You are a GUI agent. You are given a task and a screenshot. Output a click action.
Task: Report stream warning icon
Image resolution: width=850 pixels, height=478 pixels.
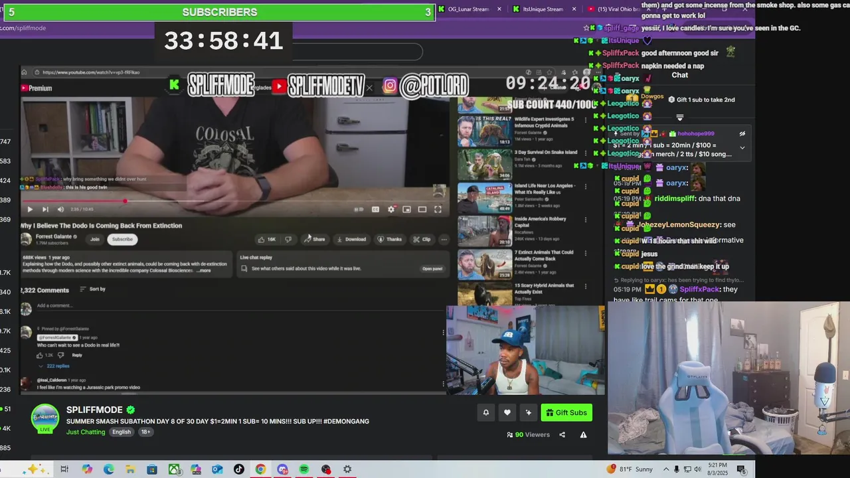[x=583, y=435]
